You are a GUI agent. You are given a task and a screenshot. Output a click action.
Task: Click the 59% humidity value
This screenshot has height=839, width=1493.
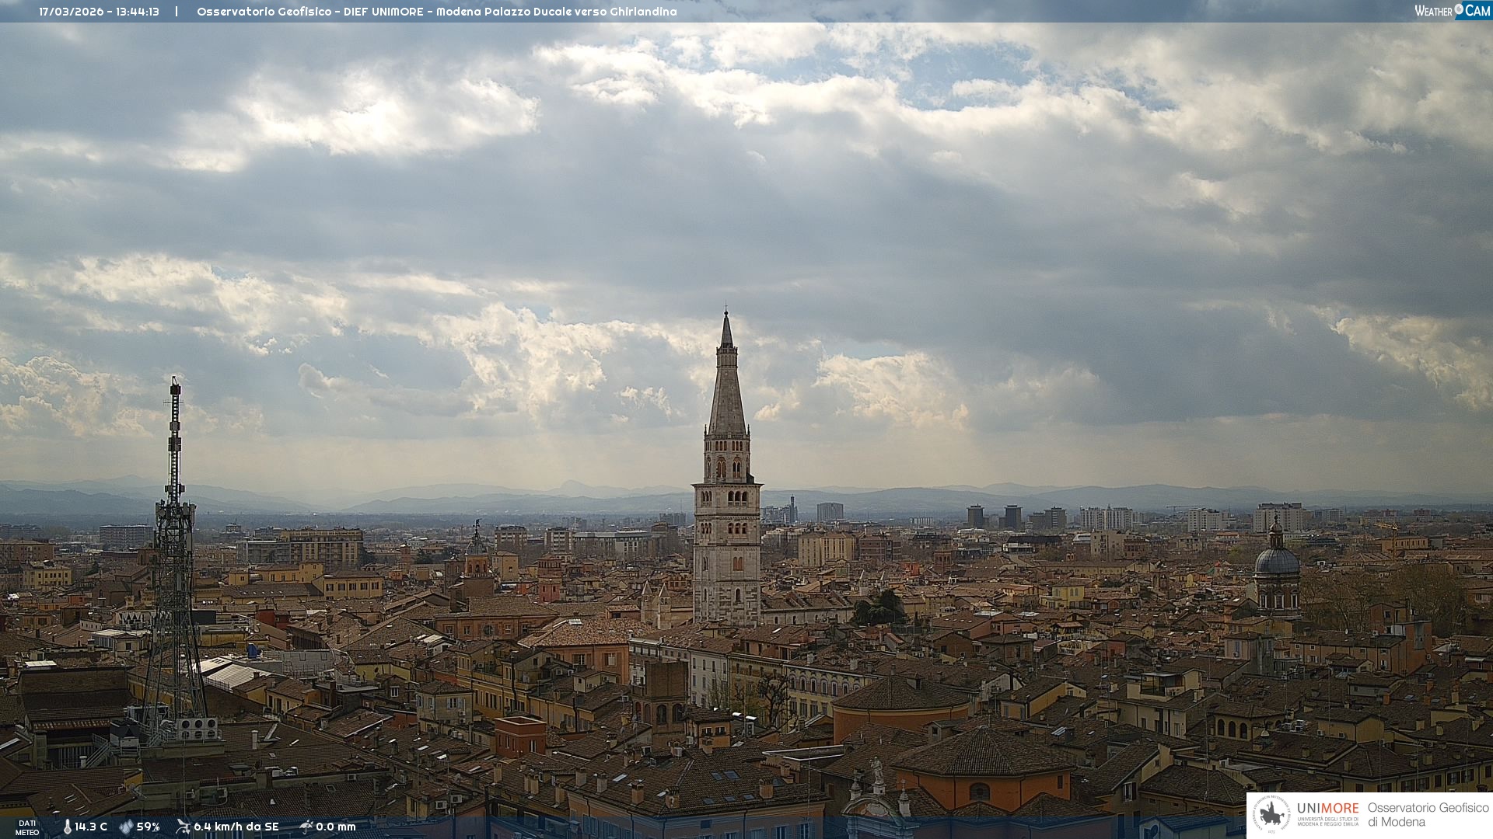pyautogui.click(x=148, y=827)
